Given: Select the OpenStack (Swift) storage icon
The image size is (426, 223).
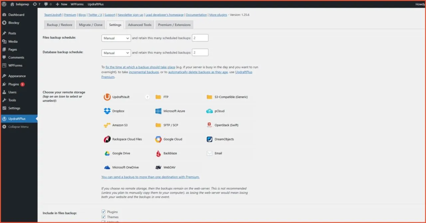Looking at the screenshot, I should 209,125.
